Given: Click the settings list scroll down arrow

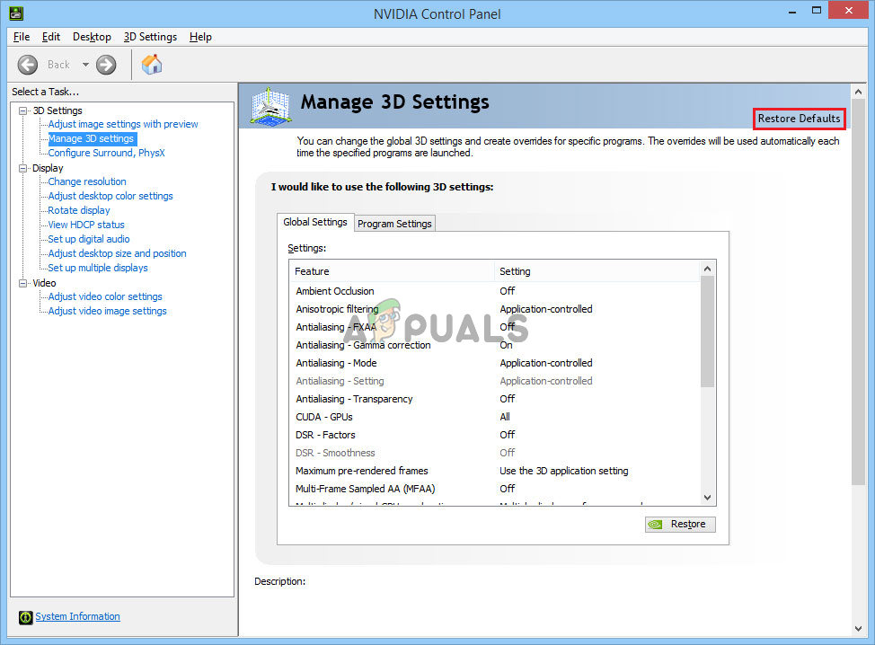Looking at the screenshot, I should tap(708, 497).
